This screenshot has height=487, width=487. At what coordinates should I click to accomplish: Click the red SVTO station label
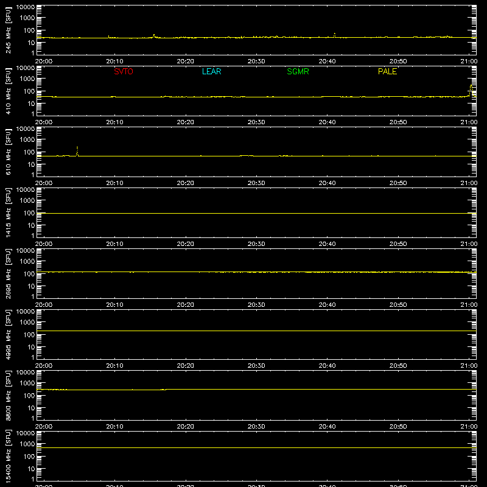coord(124,71)
